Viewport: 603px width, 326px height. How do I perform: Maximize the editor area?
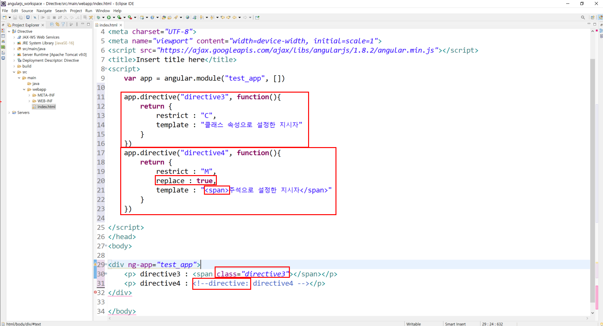click(595, 24)
